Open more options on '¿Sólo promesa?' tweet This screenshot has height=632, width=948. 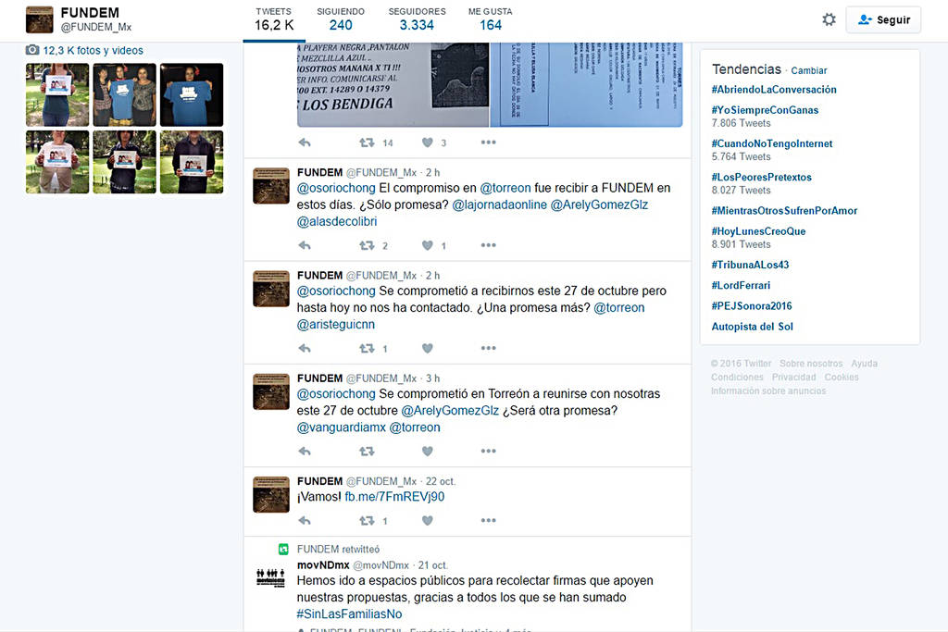488,245
